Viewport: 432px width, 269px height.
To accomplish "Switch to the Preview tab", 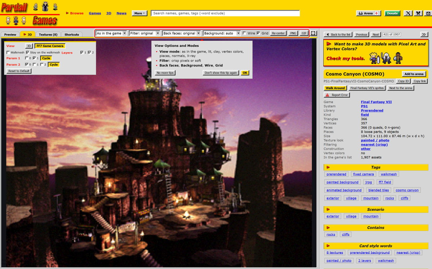I will click(10, 35).
